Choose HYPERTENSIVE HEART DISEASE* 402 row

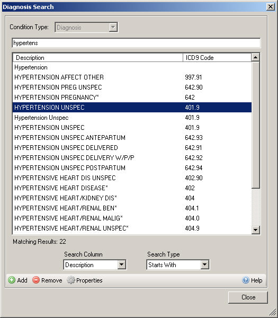(132, 188)
